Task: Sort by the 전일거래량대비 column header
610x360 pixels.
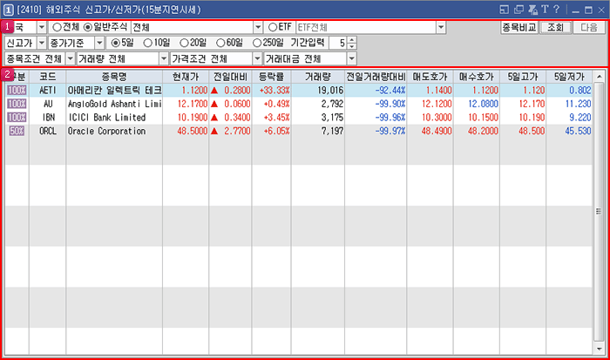Action: (x=376, y=77)
